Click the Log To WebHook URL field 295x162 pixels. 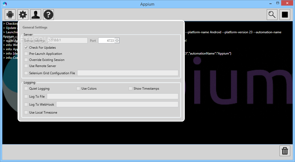[117, 104]
